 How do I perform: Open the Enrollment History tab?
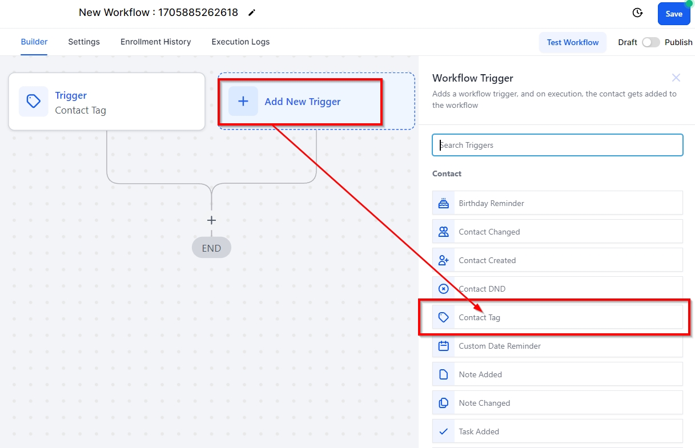pyautogui.click(x=155, y=42)
